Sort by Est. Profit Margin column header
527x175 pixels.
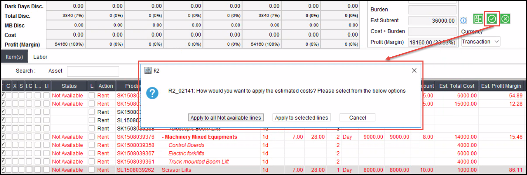(501, 86)
